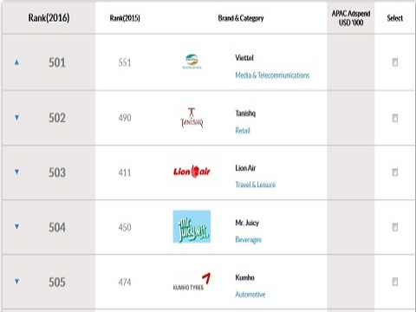Click the down arrow beside rank 502

tap(16, 118)
